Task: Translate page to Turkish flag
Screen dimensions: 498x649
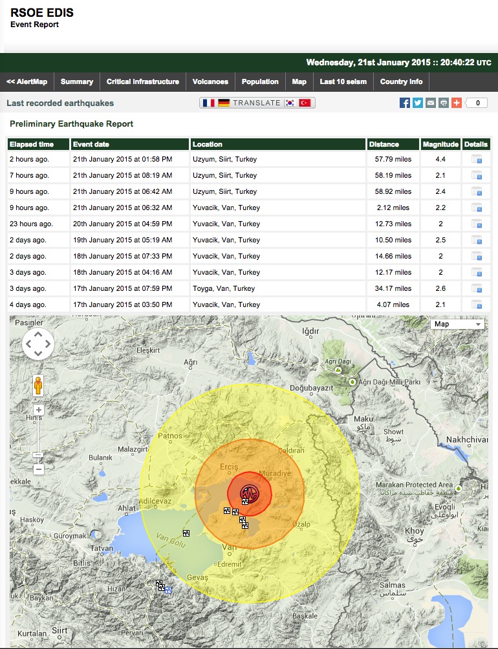Action: pyautogui.click(x=305, y=103)
